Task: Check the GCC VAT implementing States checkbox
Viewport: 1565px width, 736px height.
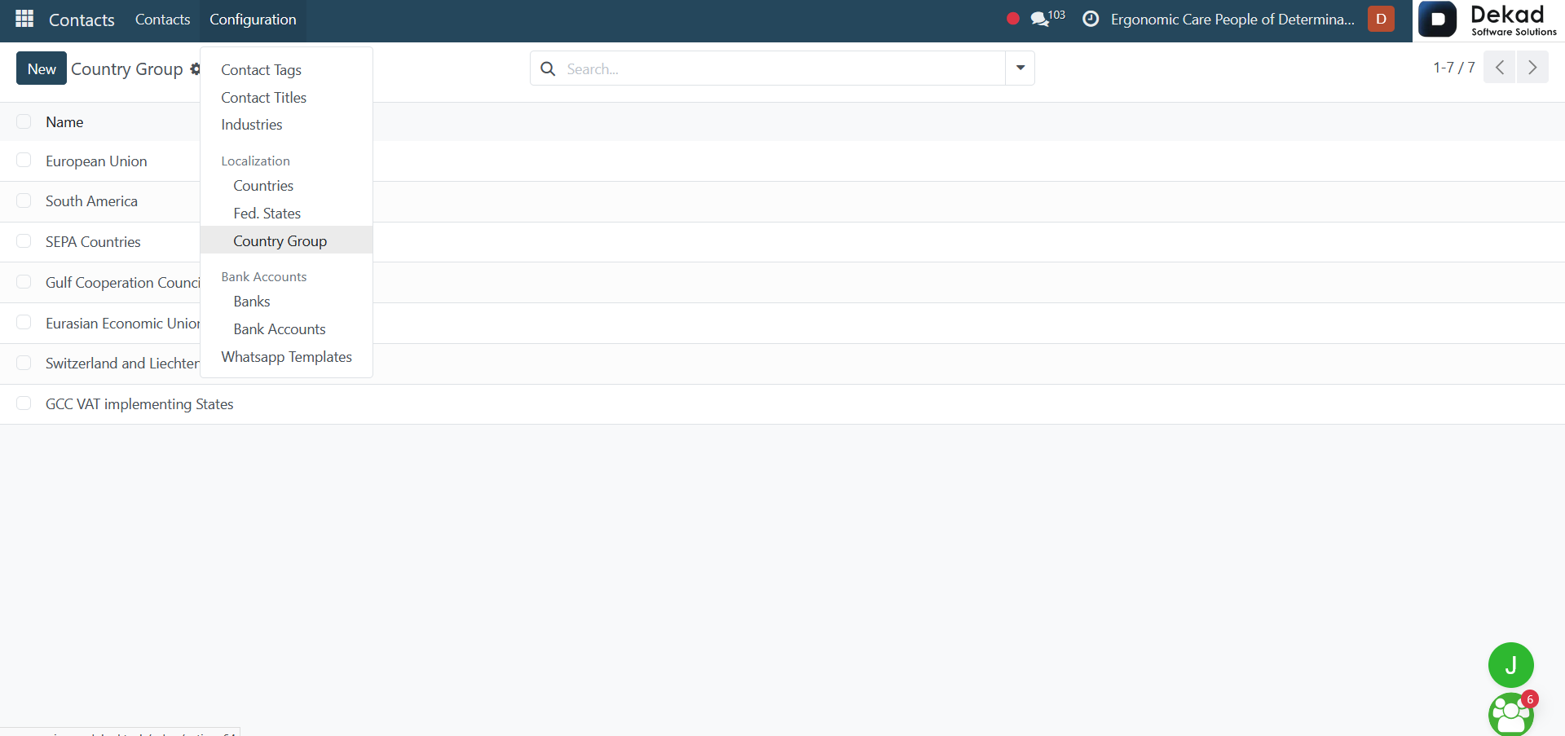Action: click(x=24, y=403)
